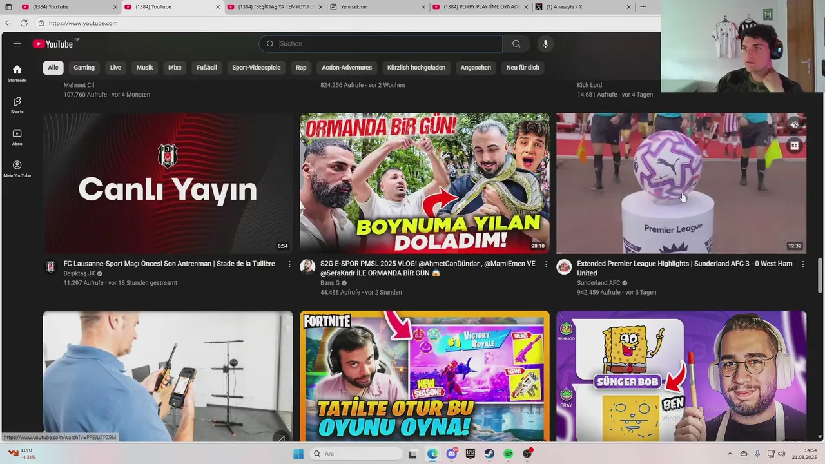Switch to the BEŞİKTAŞ YA TEMPOYU browser tab

pos(275,7)
